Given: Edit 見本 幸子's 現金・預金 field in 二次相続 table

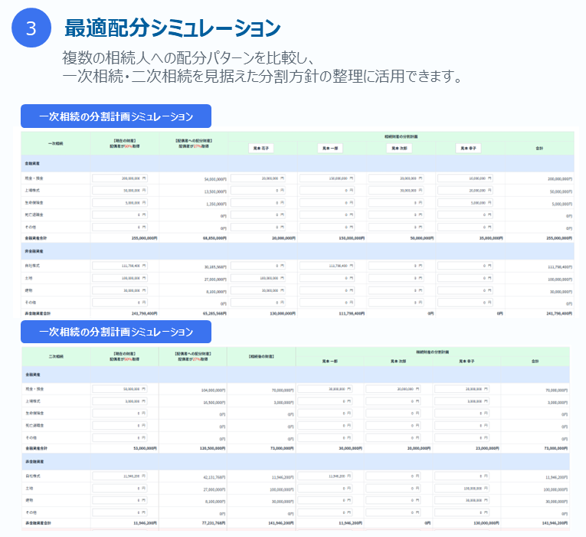Looking at the screenshot, I should tap(462, 389).
